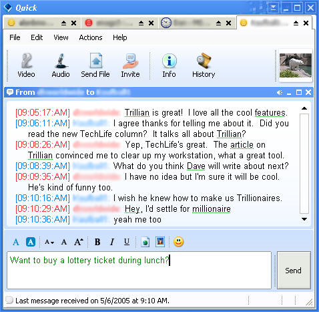Click the timestamp [09:10:29:AM]
The height and width of the screenshot is (312, 319).
(x=43, y=208)
